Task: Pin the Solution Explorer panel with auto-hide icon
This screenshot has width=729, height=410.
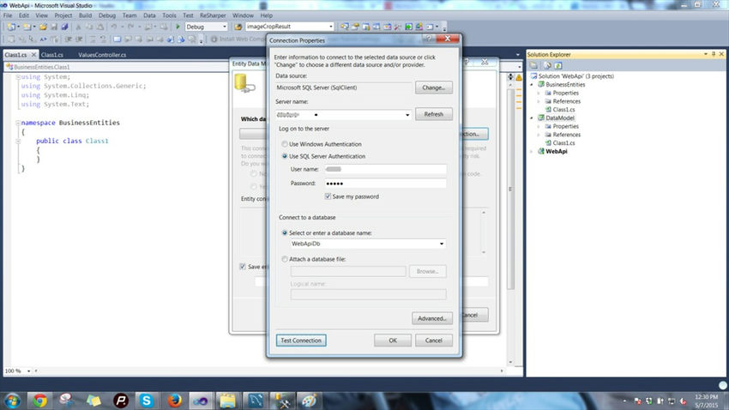Action: (714, 54)
